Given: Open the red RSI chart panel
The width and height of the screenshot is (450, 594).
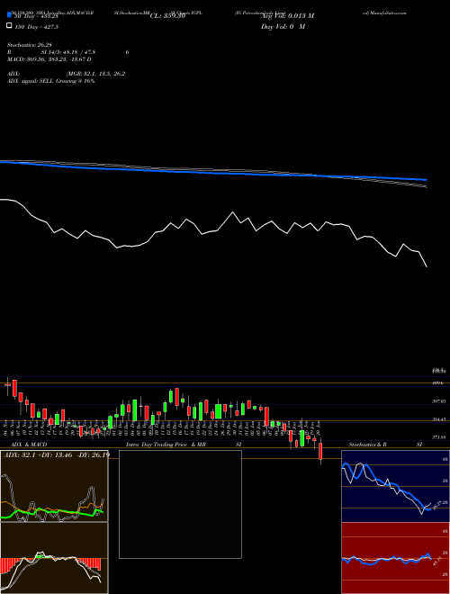Looking at the screenshot, I should 395,558.
